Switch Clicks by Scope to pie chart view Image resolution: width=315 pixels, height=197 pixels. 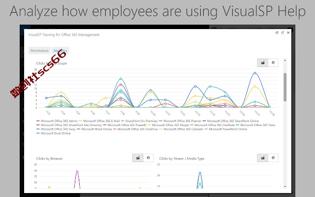[273, 63]
